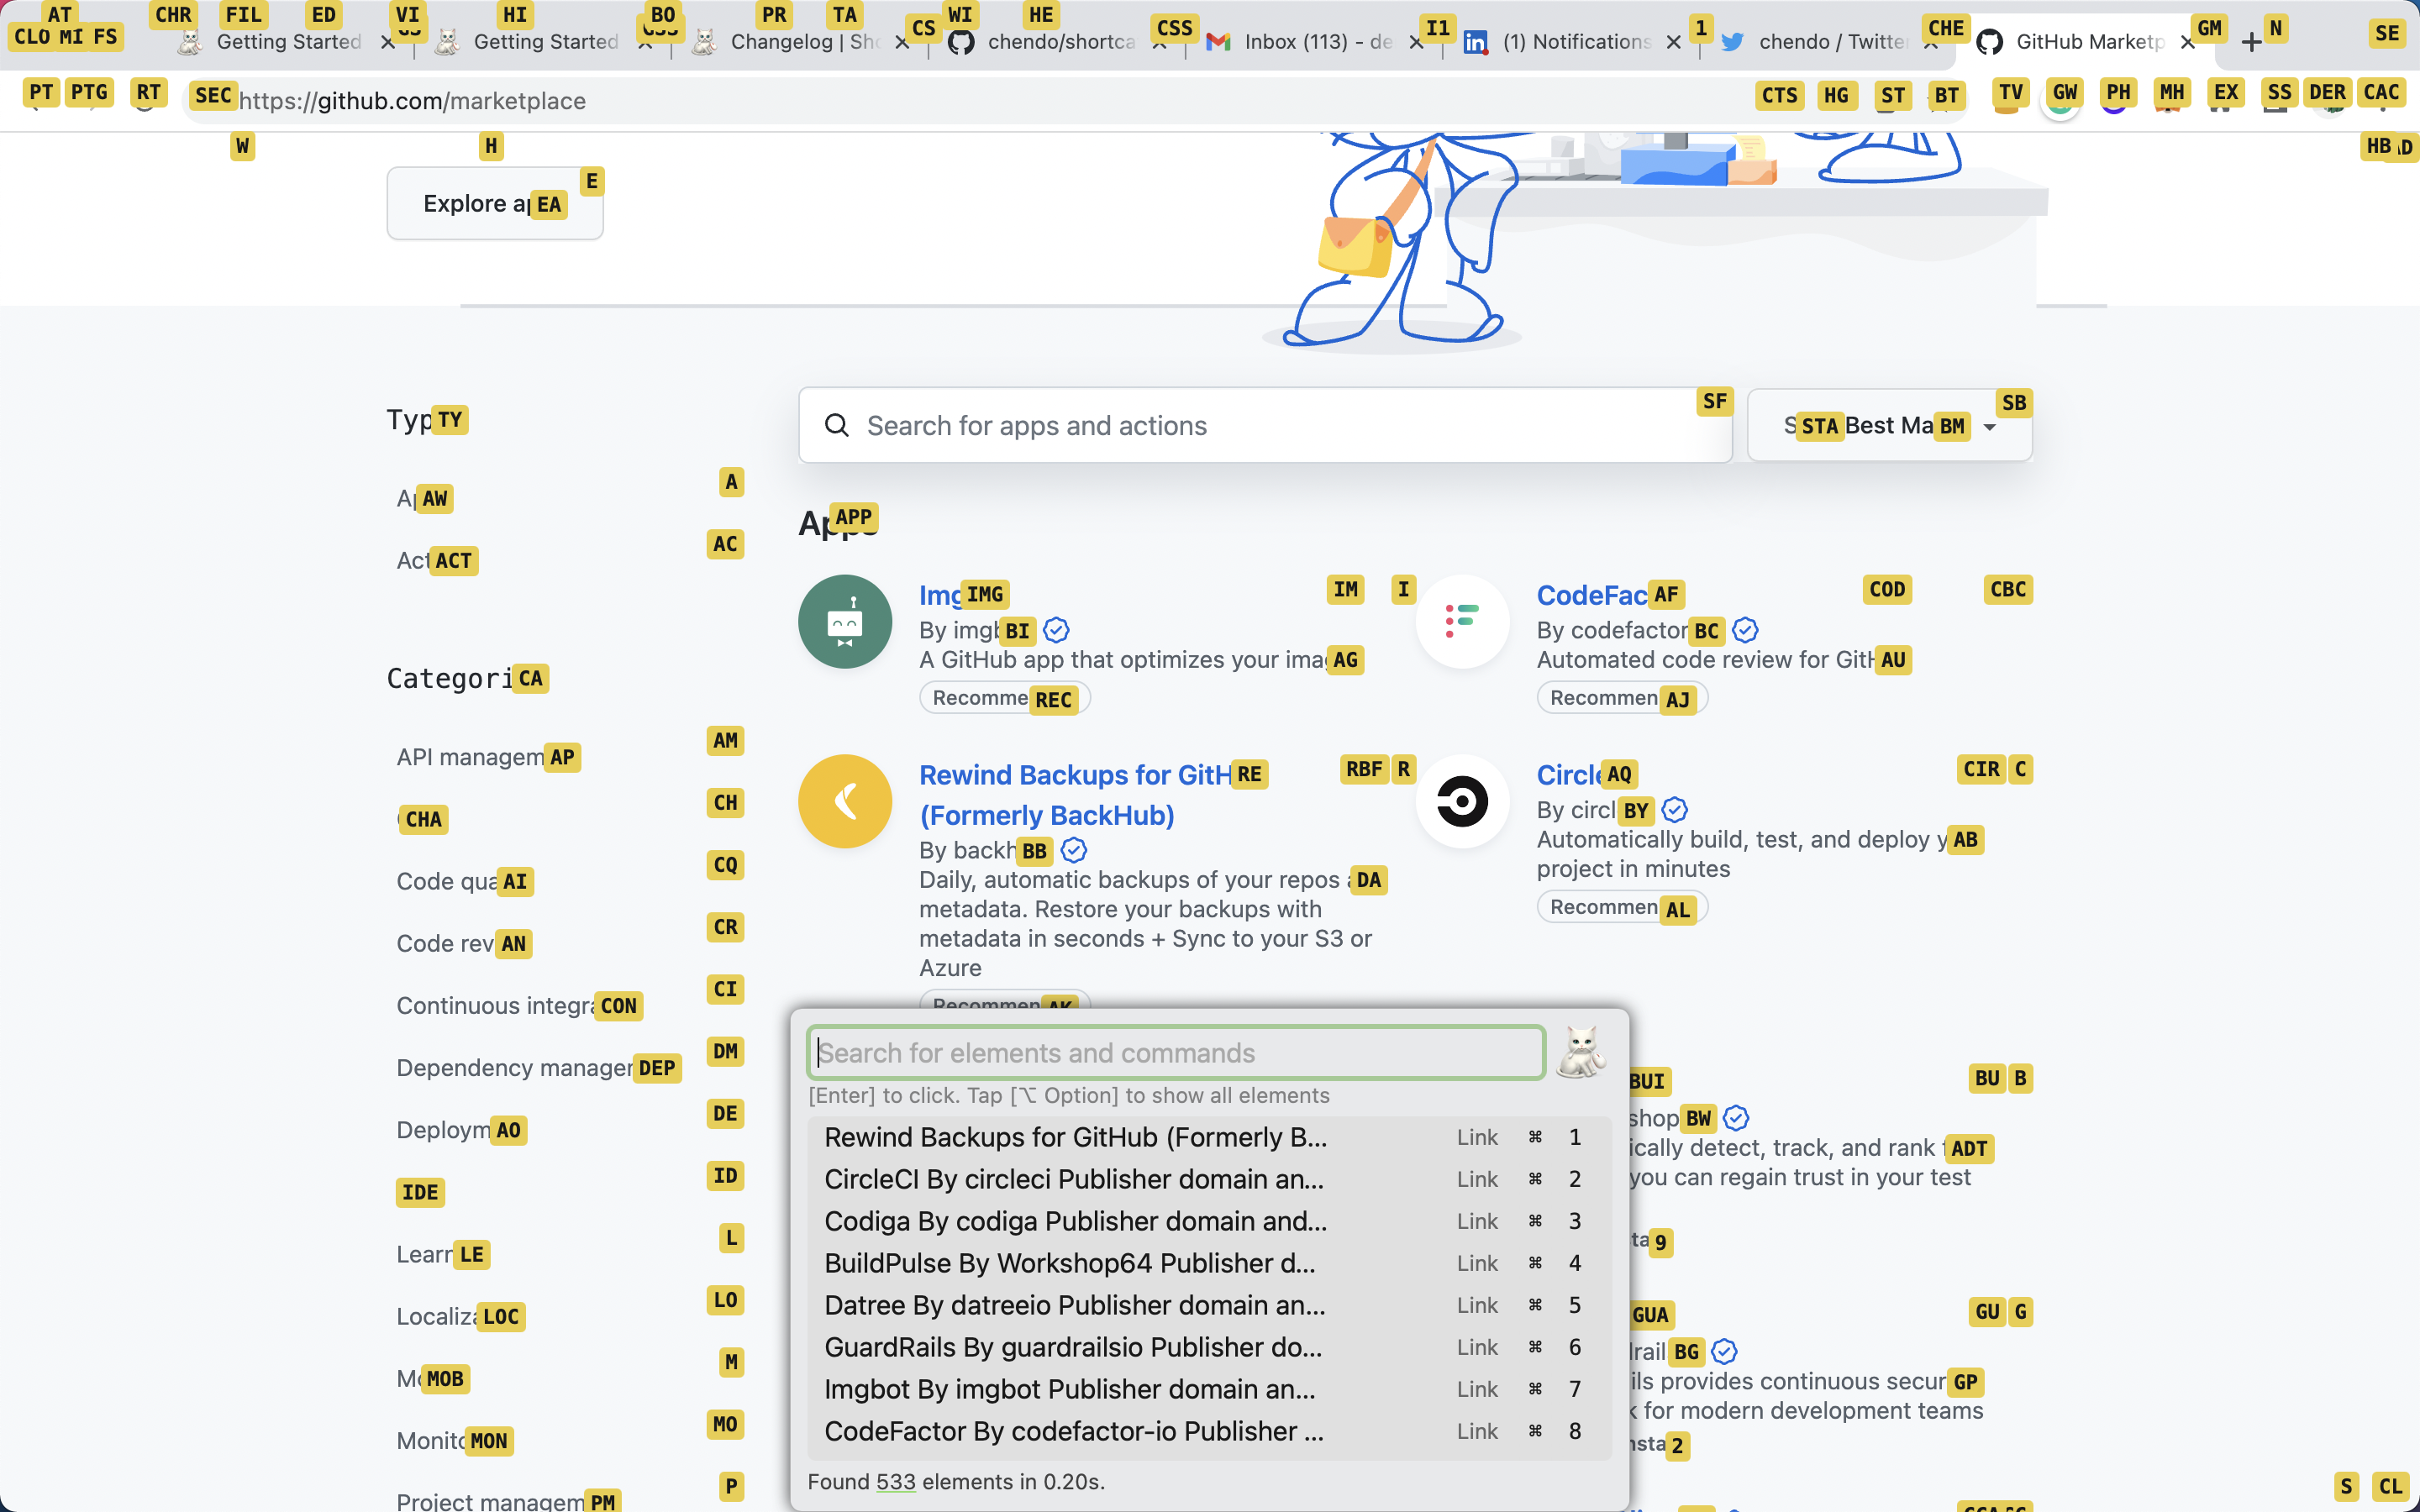Open a new browser tab with the plus button
The width and height of the screenshot is (2420, 1512).
pyautogui.click(x=2251, y=42)
